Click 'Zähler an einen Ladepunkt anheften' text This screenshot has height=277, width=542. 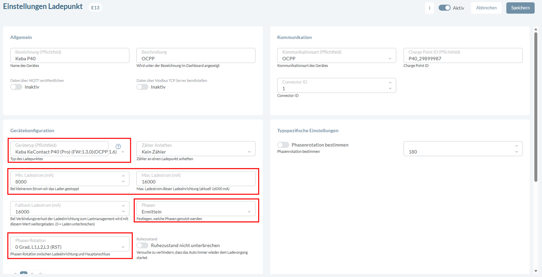(165, 159)
